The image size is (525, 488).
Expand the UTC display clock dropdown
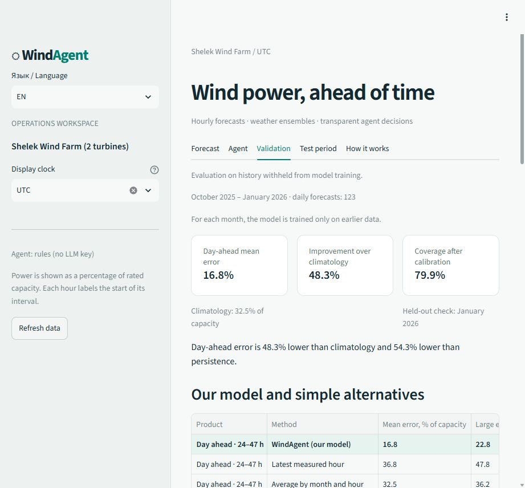tap(148, 190)
